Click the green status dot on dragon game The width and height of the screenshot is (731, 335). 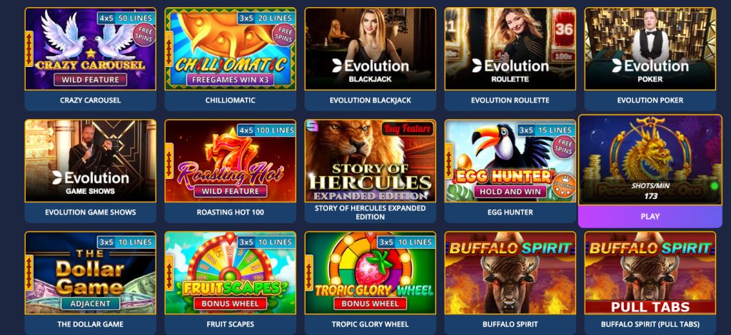[x=714, y=186]
